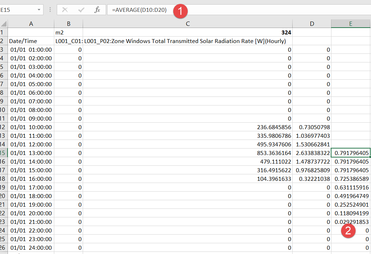This screenshot has width=371, height=254.
Task: Select cell with value 0.73050798
Action: point(312,127)
